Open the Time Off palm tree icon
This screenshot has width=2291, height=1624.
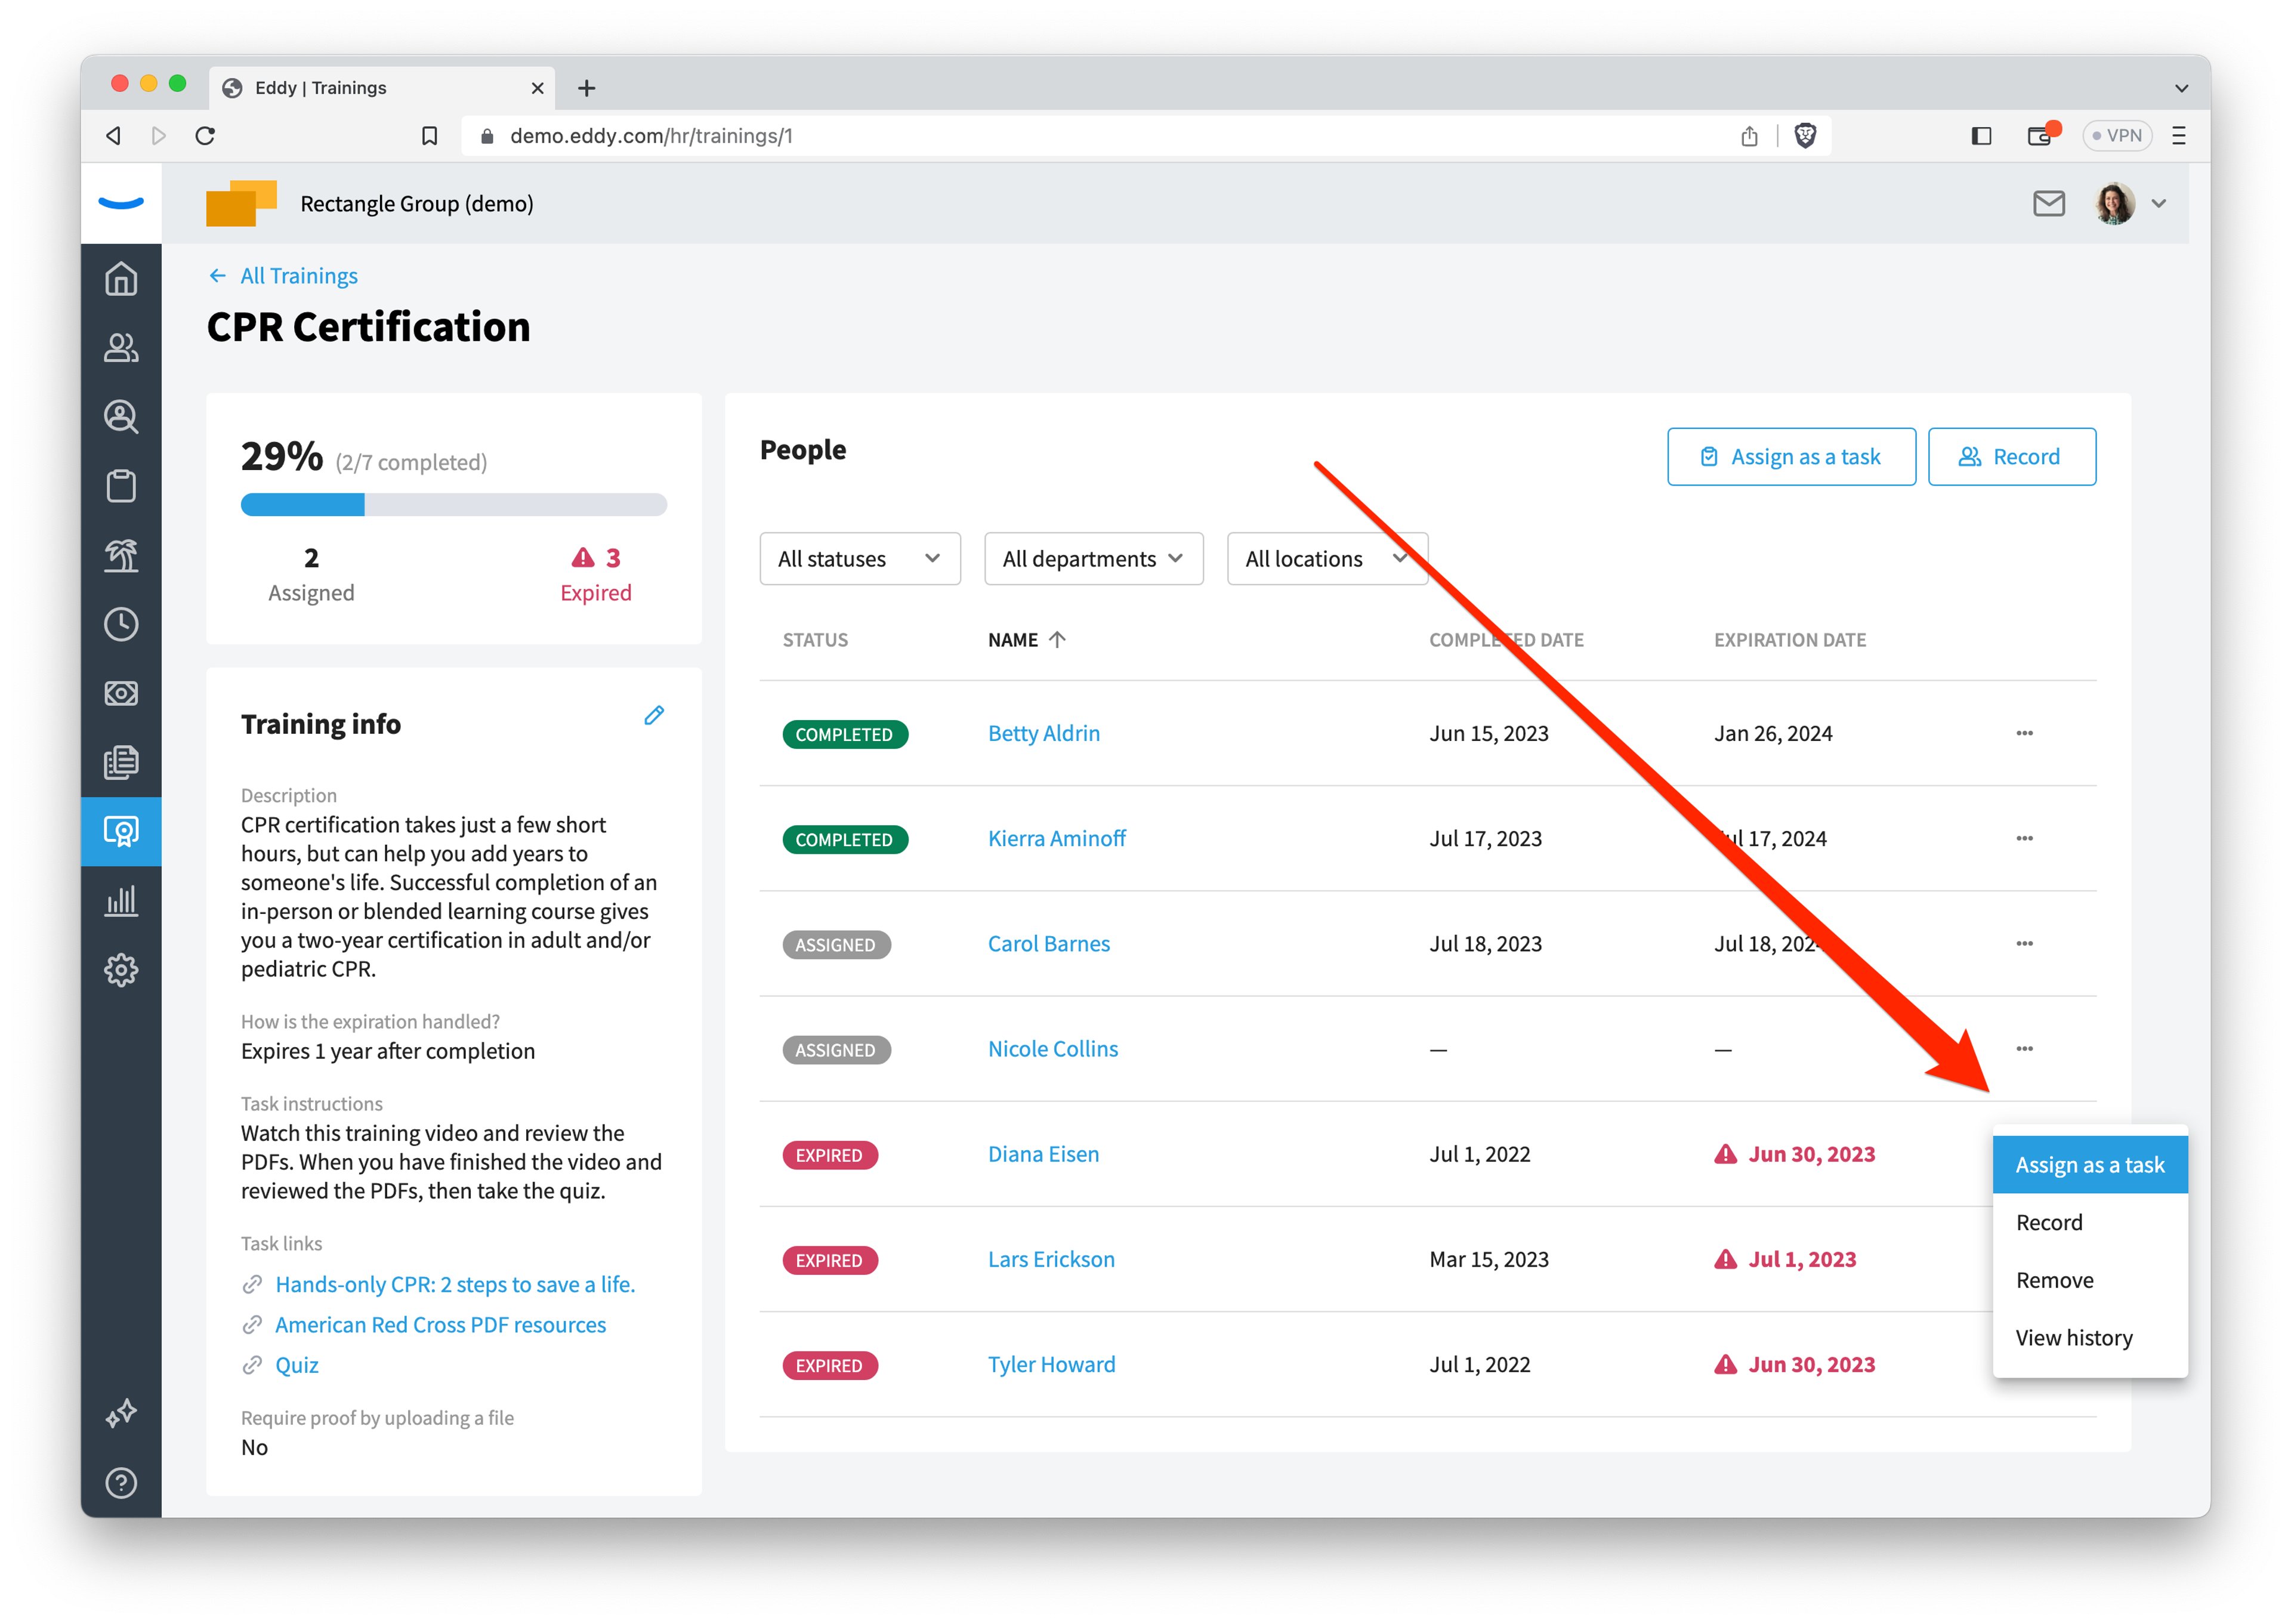tap(121, 555)
